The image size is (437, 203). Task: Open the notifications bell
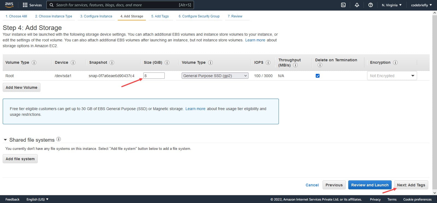pyautogui.click(x=357, y=5)
